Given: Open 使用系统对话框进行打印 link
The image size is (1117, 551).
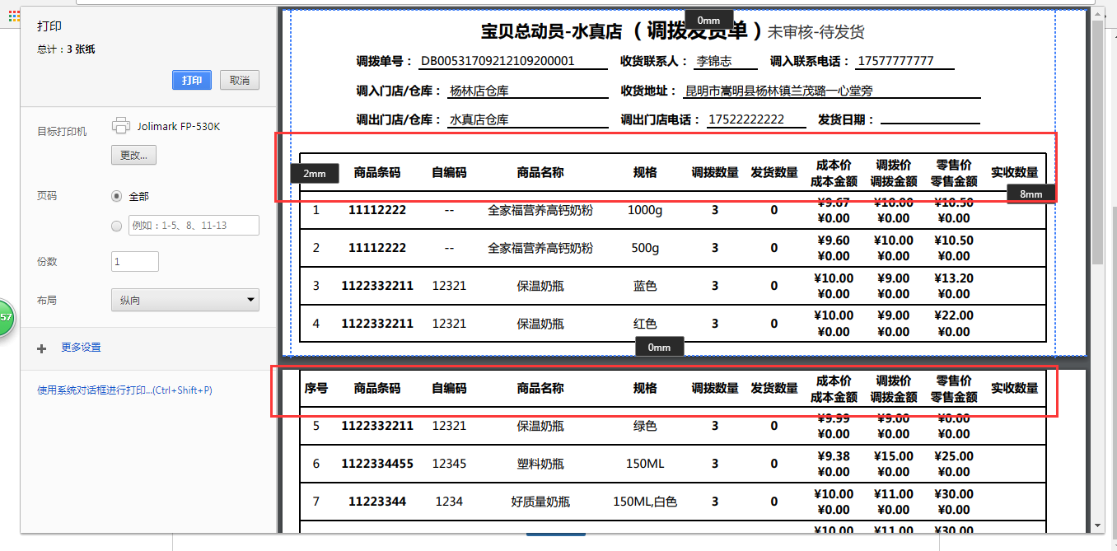Looking at the screenshot, I should pos(124,390).
